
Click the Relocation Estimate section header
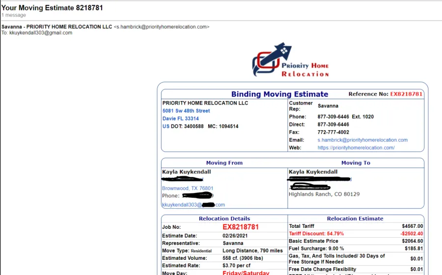click(355, 219)
